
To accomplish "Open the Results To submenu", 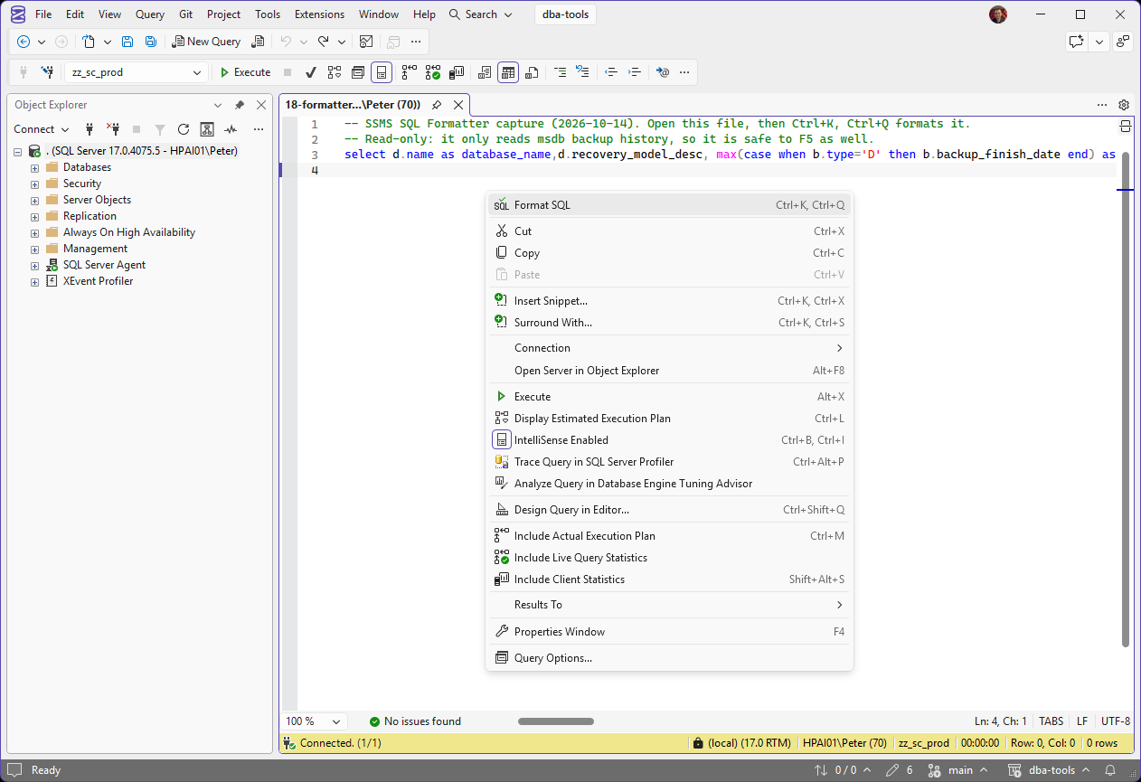I will tap(669, 605).
